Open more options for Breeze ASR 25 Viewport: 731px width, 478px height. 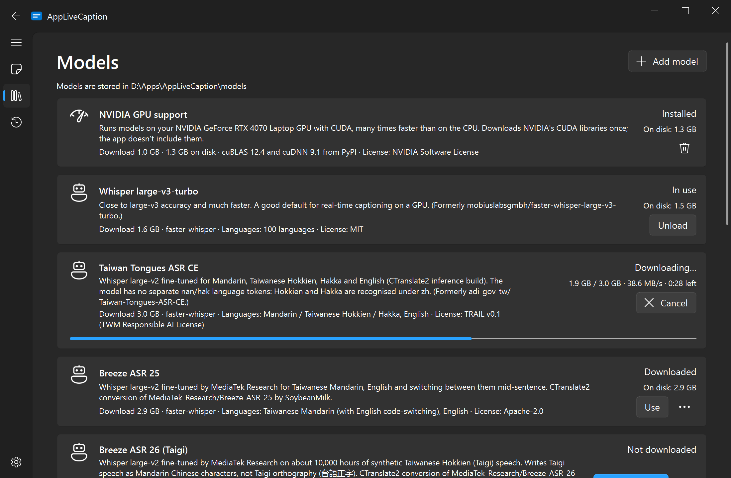pos(684,407)
